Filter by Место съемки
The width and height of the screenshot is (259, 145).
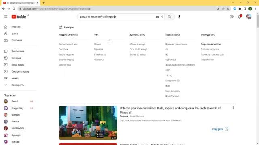click(x=173, y=91)
